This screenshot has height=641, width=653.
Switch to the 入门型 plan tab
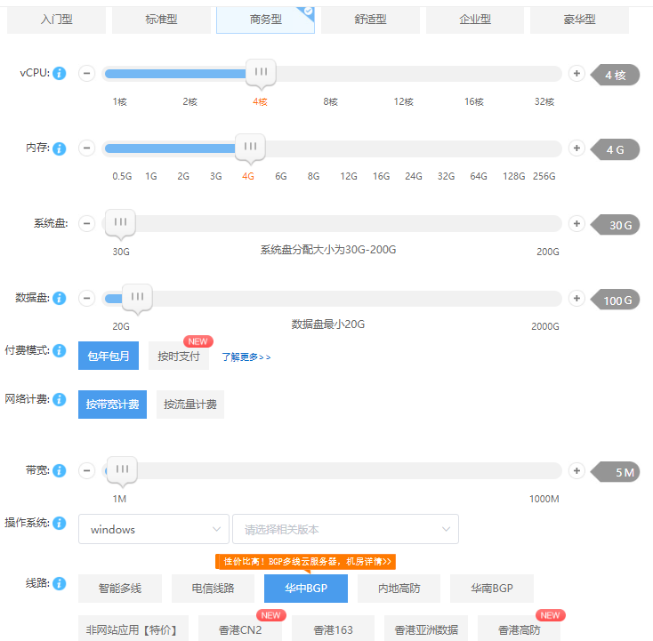pos(56,19)
